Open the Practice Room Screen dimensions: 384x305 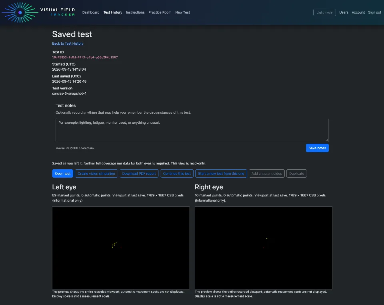[160, 12]
